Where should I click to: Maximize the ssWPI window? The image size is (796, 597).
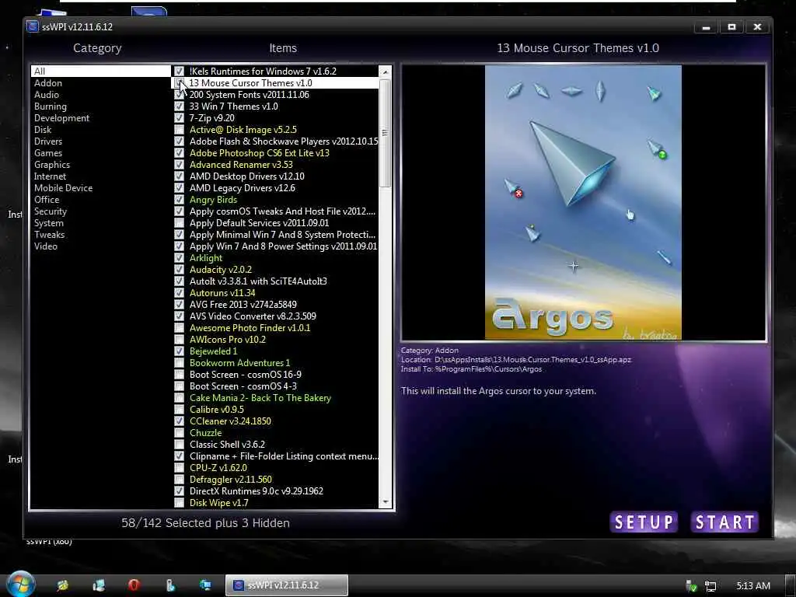point(731,27)
